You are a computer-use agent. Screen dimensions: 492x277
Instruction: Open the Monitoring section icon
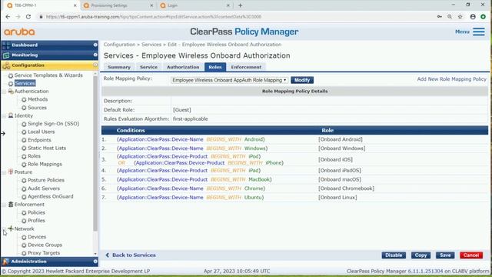6,55
